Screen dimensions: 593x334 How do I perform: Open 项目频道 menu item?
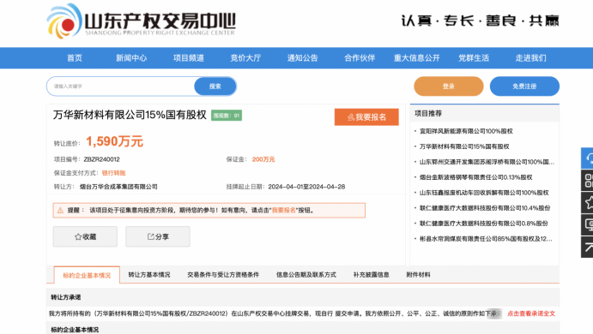pos(188,58)
